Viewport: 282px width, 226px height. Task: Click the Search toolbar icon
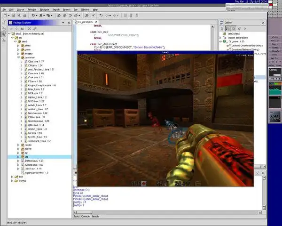(x=94, y=16)
